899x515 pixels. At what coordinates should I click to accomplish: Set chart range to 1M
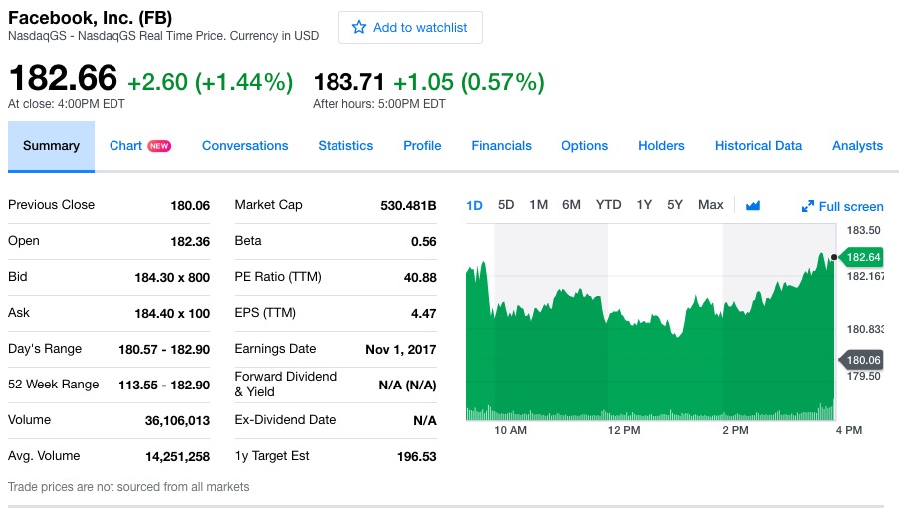pos(539,205)
